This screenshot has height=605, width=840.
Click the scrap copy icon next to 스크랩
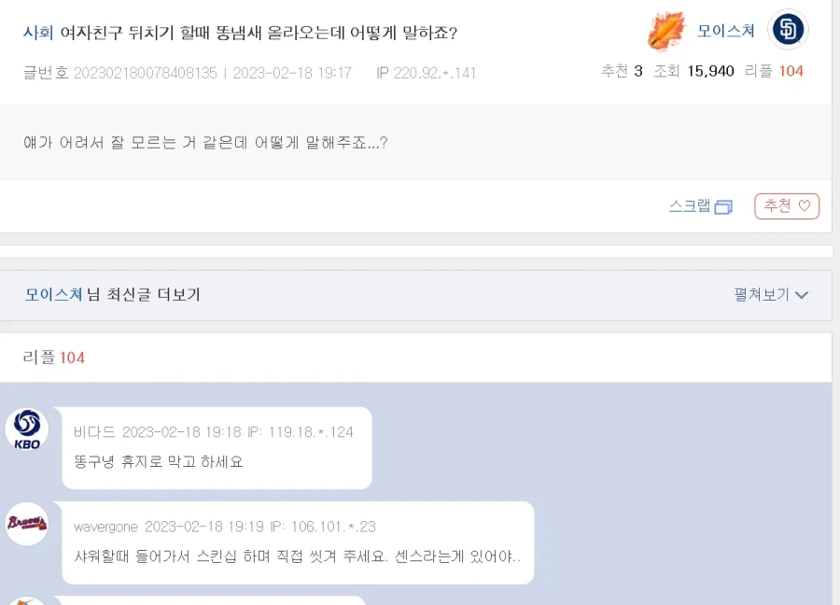coord(724,206)
